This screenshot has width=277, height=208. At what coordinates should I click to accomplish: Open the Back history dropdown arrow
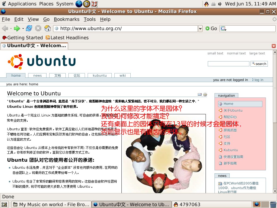11,28
